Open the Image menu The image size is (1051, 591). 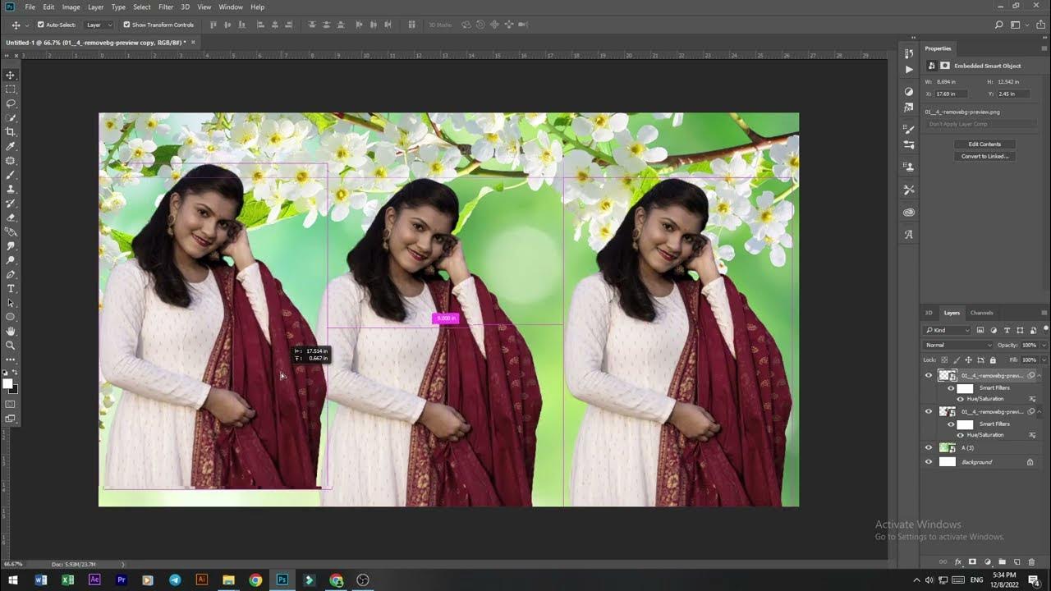(71, 7)
